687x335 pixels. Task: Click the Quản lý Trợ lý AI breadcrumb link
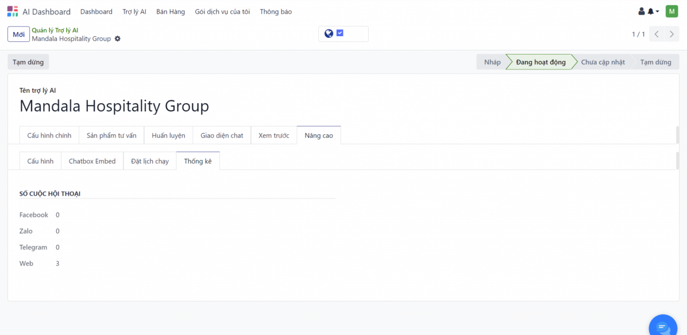(55, 30)
